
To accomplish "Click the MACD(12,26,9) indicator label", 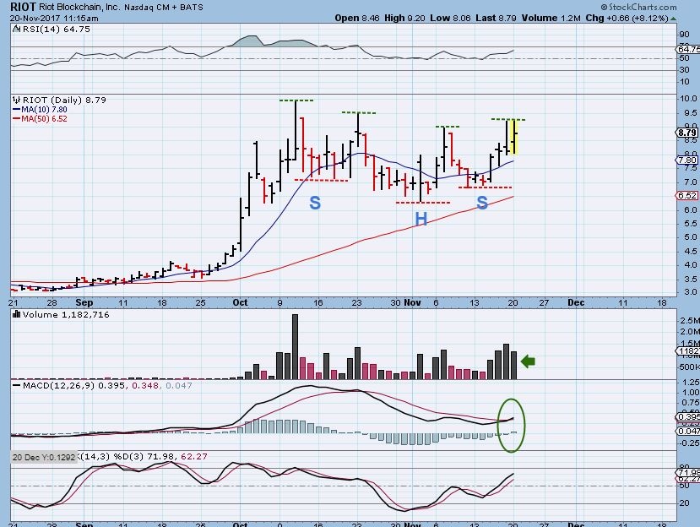I will (x=49, y=385).
